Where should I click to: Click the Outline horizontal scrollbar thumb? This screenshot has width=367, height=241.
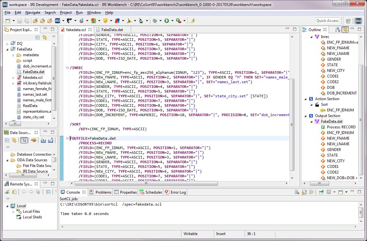tap(320, 184)
